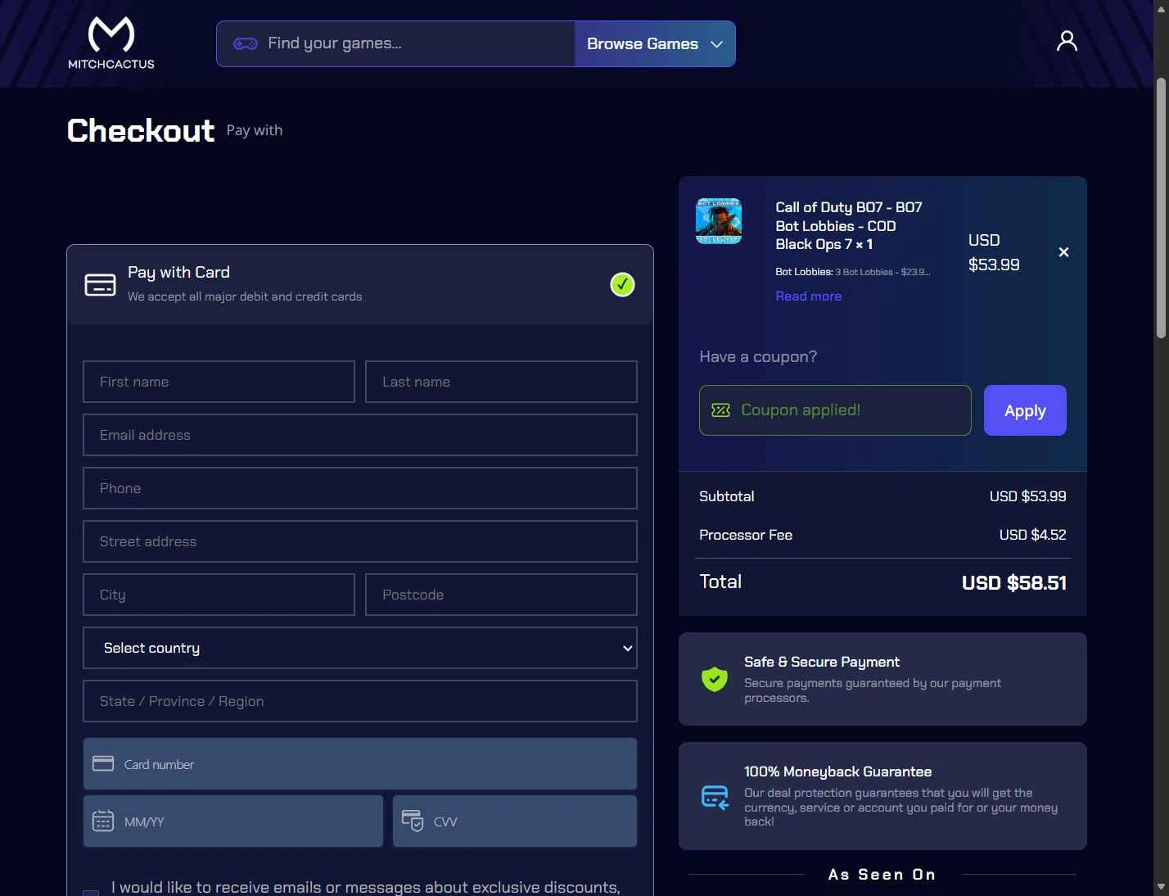Click the Safe & Secure Payment heading
The image size is (1169, 896).
[821, 662]
